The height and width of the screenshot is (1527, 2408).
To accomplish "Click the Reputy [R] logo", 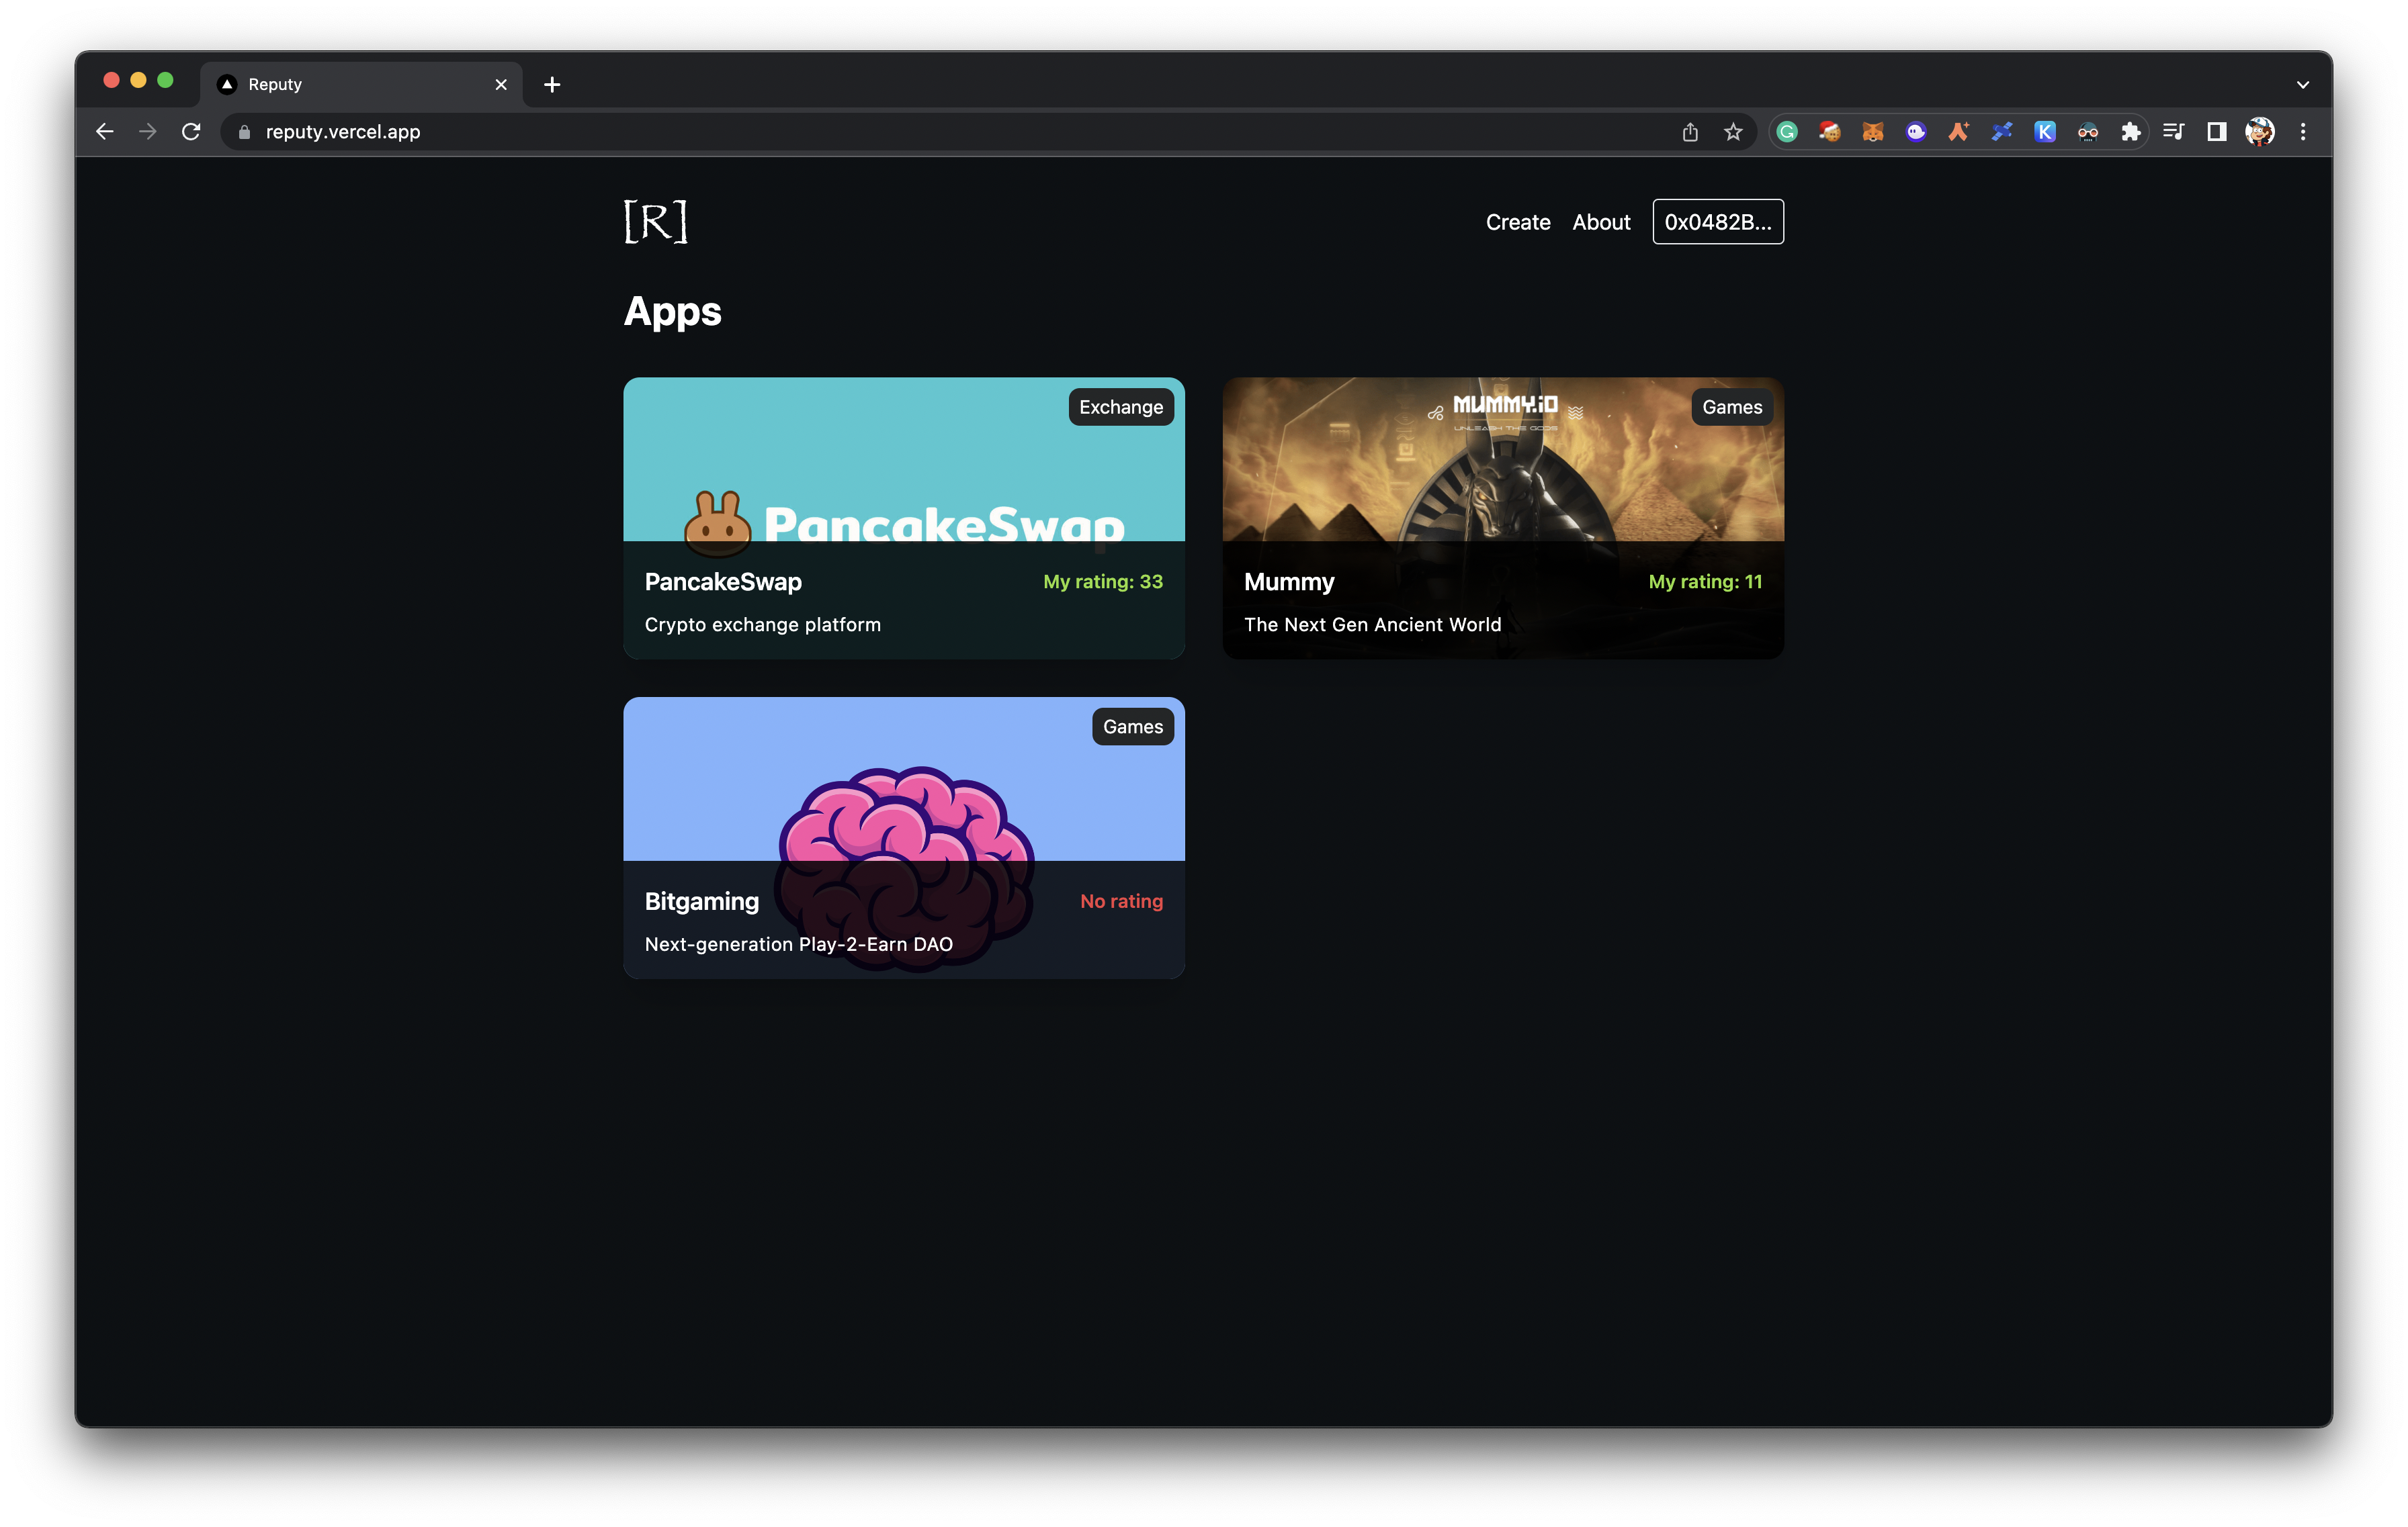I will tap(655, 221).
